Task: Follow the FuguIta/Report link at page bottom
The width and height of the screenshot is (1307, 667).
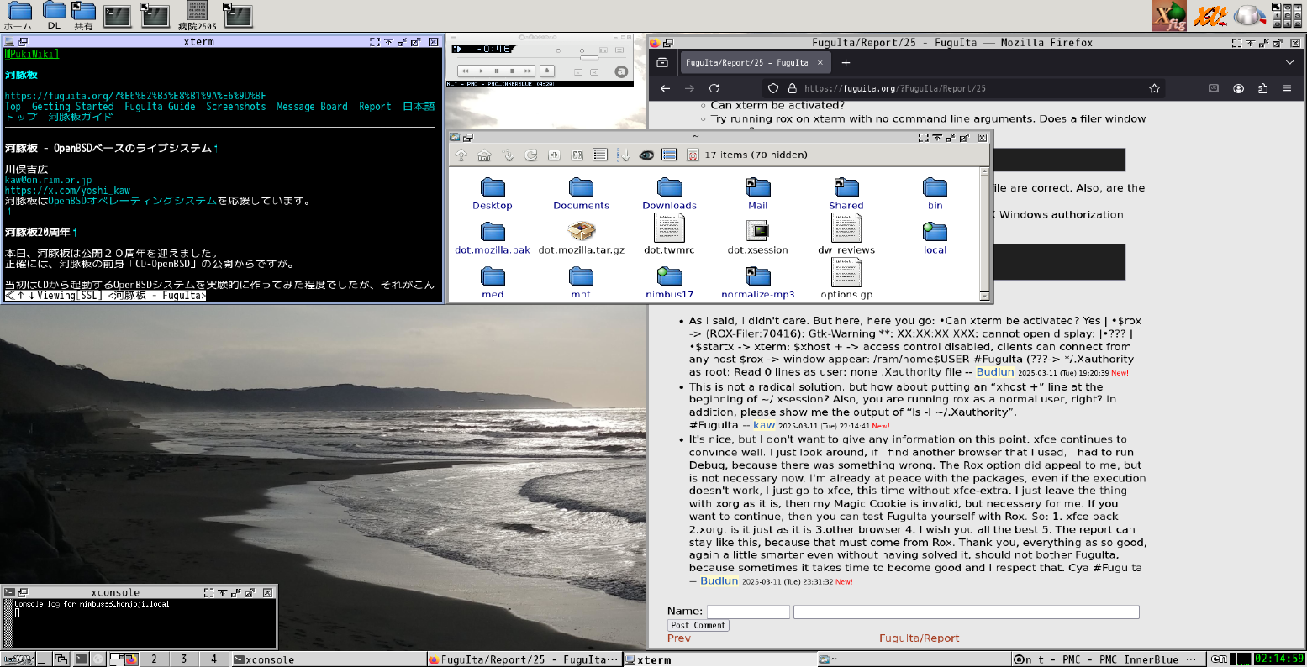Action: click(919, 638)
